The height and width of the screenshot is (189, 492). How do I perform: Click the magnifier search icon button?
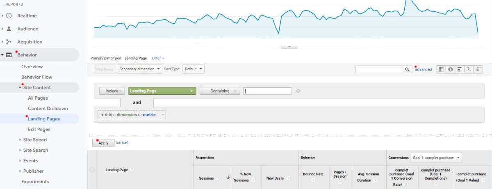407,69
